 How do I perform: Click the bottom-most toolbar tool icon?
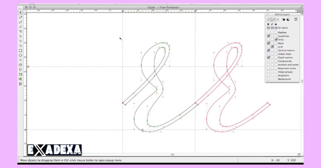[x=20, y=84]
